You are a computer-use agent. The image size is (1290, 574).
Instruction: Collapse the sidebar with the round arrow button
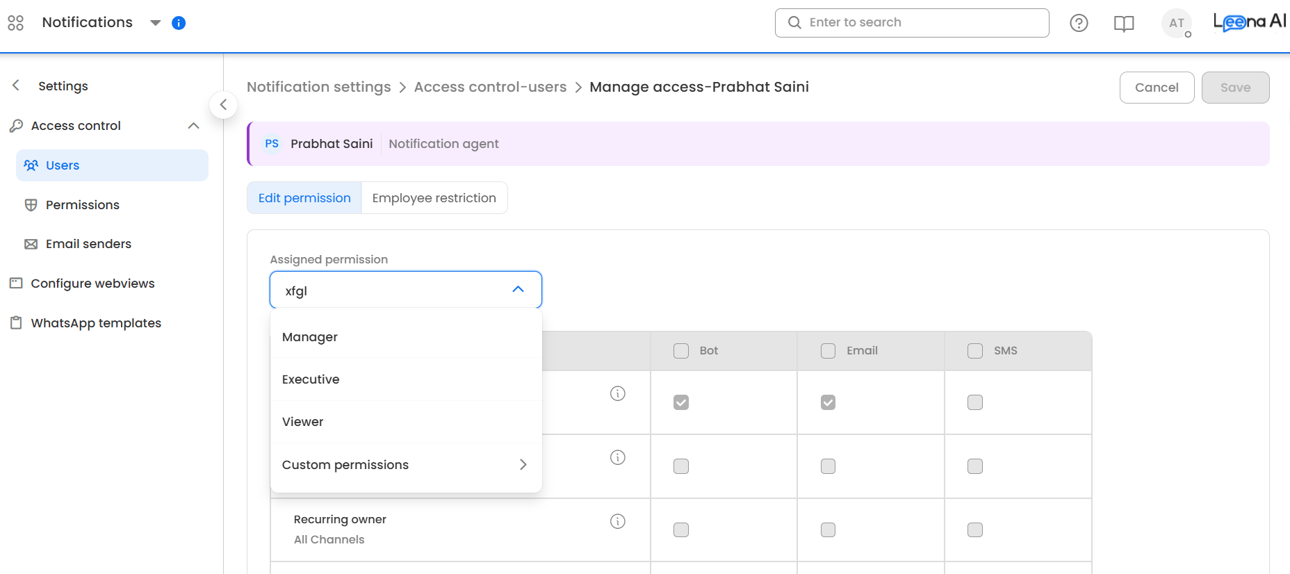(x=223, y=105)
